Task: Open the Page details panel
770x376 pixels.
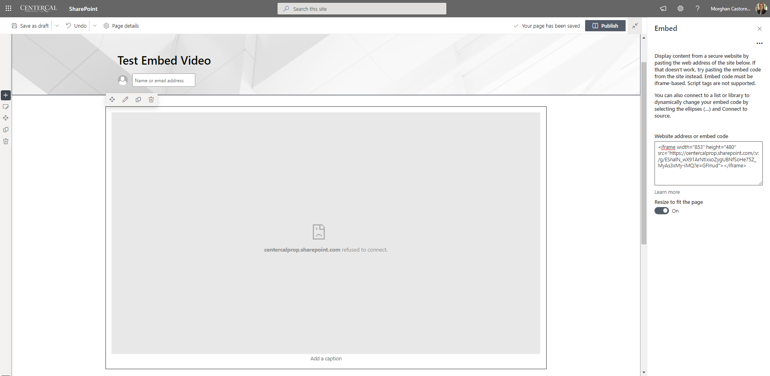Action: (121, 26)
